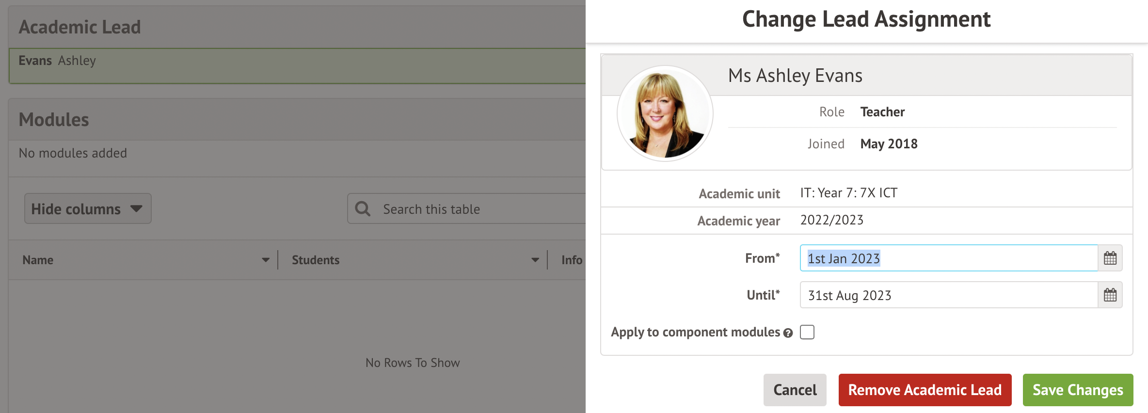Click Ashley Evans' profile photo
This screenshot has height=413, width=1148.
pos(665,113)
